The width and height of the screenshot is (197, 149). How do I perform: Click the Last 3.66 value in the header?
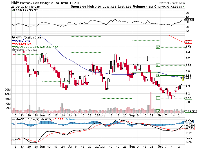(124, 7)
